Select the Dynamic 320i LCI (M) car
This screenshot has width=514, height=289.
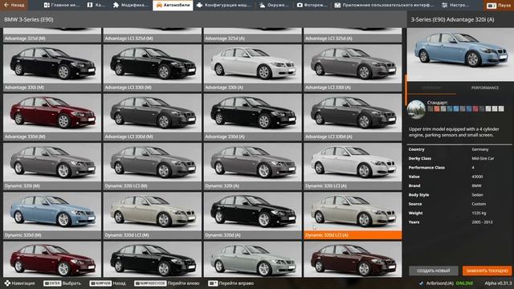tap(153, 166)
